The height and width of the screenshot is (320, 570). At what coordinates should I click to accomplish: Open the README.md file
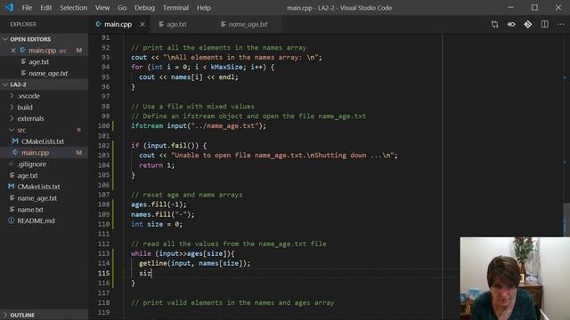point(44,220)
